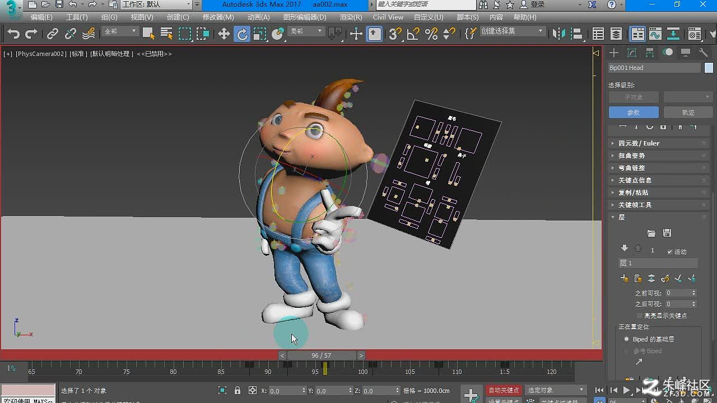Expand the 四元数/ Euler rollout
The image size is (717, 403).
pyautogui.click(x=659, y=143)
